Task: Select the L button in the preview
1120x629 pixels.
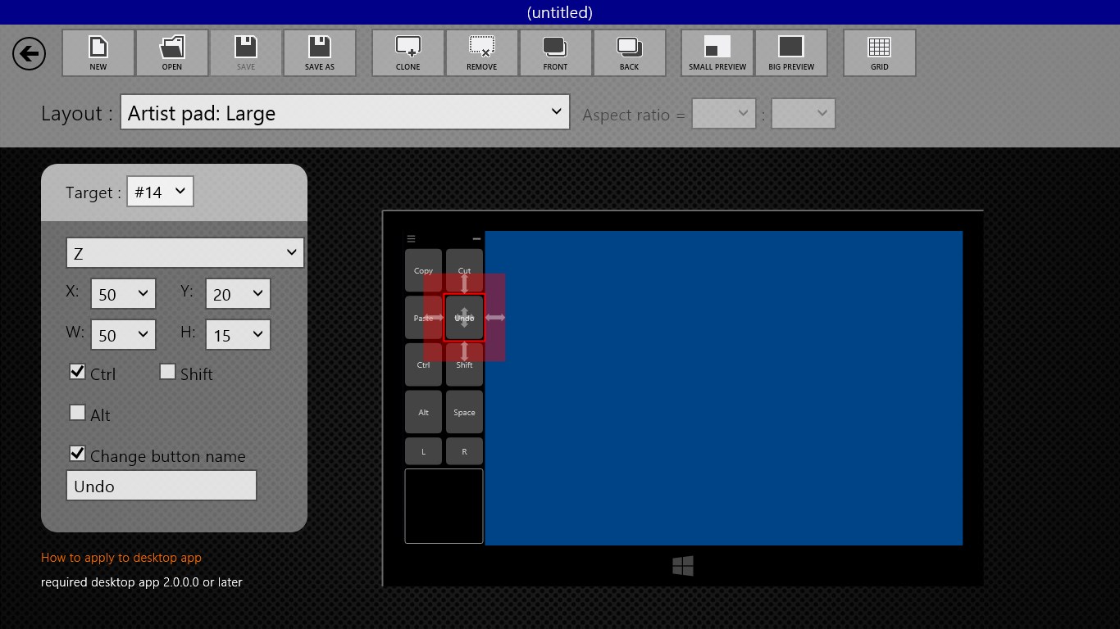Action: 423,451
